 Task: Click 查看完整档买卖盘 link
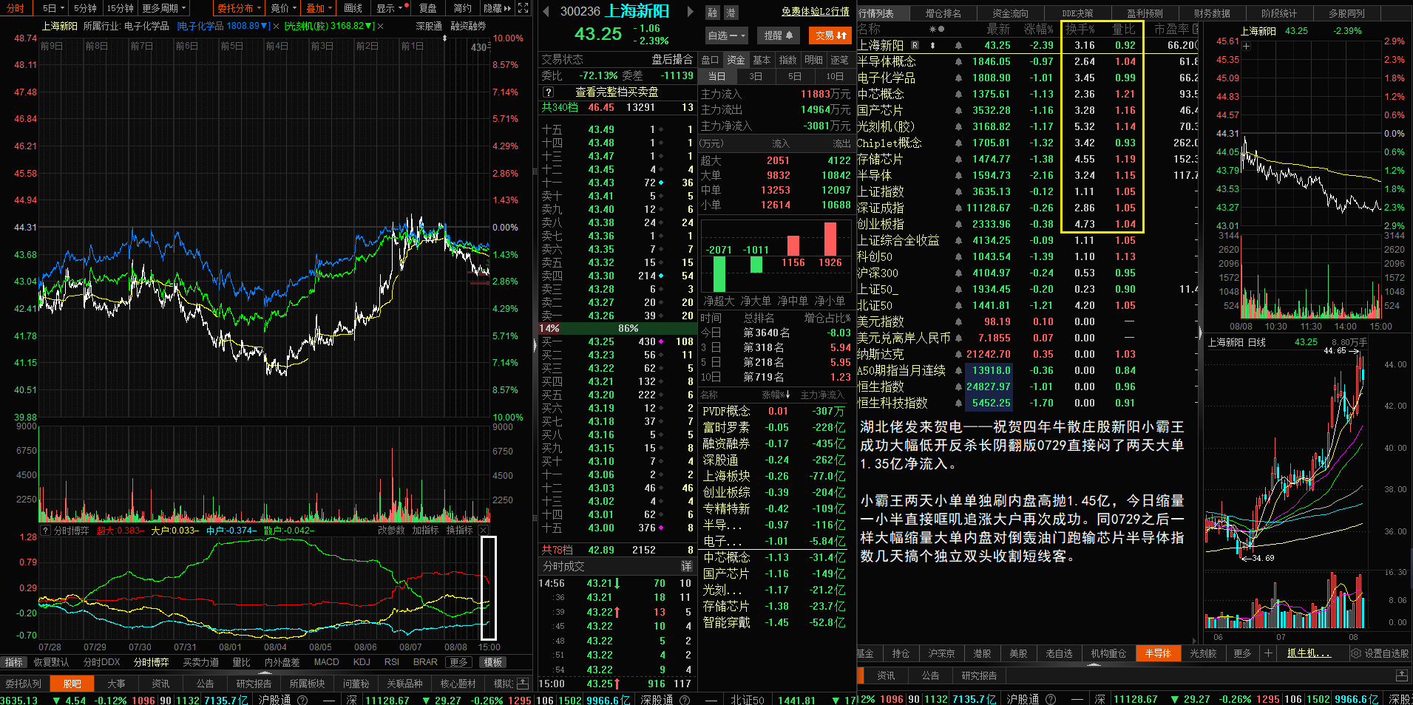[617, 92]
